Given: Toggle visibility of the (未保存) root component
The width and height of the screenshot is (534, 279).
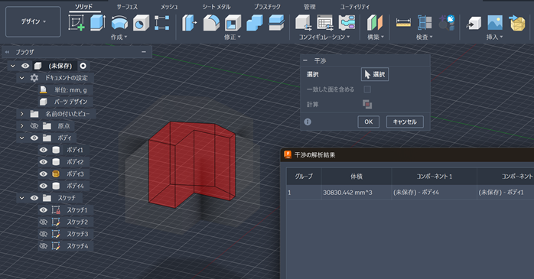Looking at the screenshot, I should tap(25, 66).
